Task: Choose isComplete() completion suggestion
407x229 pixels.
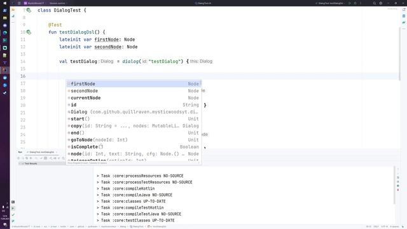Action: (x=134, y=147)
